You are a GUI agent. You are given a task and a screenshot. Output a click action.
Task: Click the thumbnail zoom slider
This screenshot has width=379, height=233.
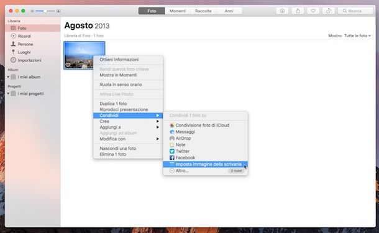pyautogui.click(x=45, y=11)
